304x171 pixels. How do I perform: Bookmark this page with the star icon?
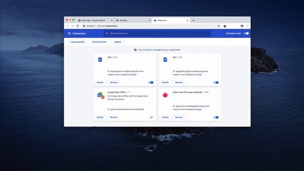(218, 26)
